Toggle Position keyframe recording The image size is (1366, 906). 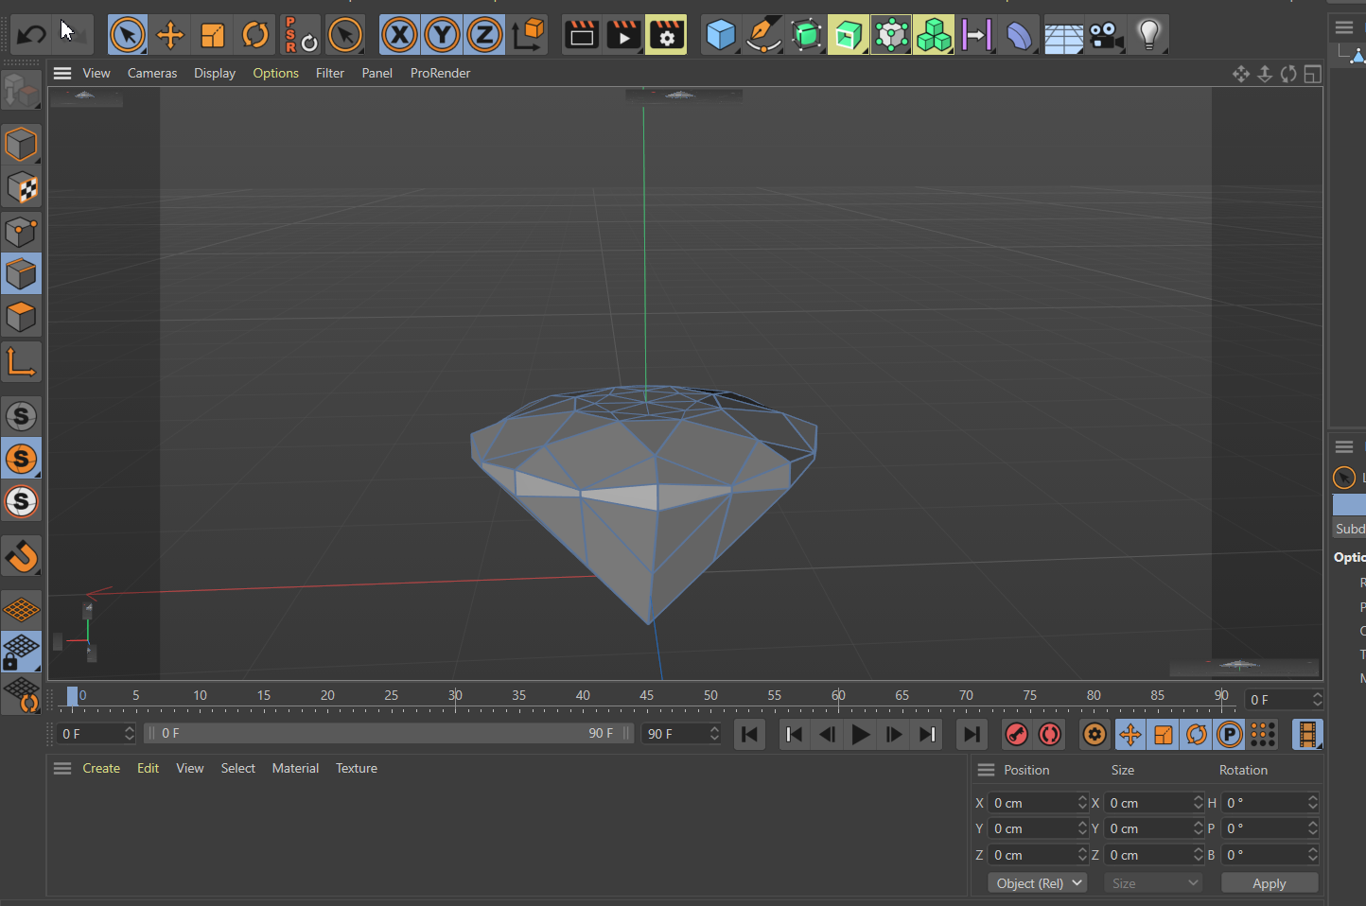tap(1130, 734)
